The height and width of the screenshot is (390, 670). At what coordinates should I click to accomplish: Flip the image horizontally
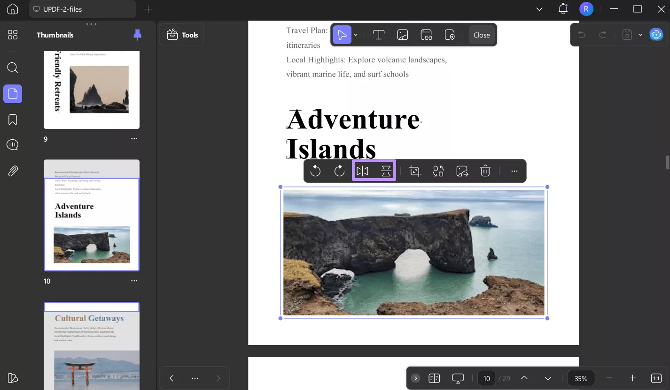pos(362,171)
